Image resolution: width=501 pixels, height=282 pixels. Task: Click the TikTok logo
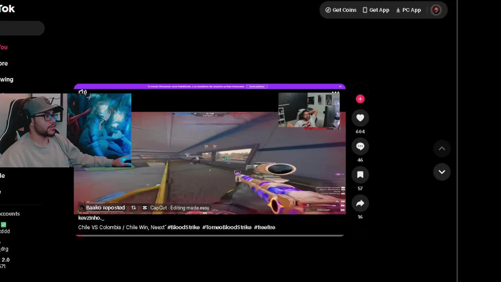coord(7,9)
